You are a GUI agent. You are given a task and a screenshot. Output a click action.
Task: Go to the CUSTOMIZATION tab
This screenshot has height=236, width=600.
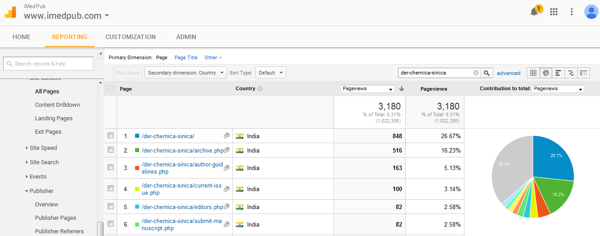(131, 37)
